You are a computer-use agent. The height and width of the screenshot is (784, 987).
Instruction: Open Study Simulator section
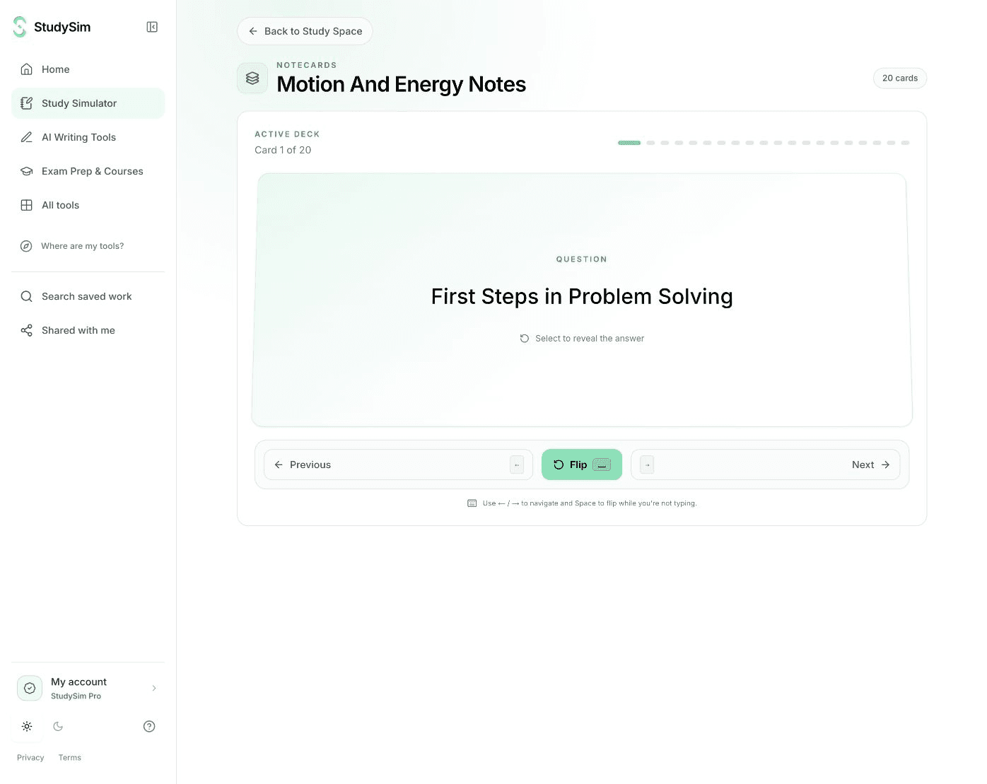[88, 103]
